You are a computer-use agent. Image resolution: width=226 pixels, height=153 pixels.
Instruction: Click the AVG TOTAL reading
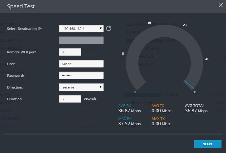click(x=196, y=108)
